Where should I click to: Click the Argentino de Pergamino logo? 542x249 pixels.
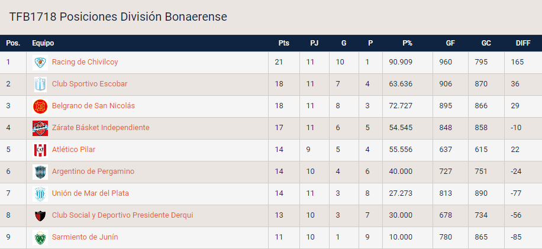tap(40, 172)
